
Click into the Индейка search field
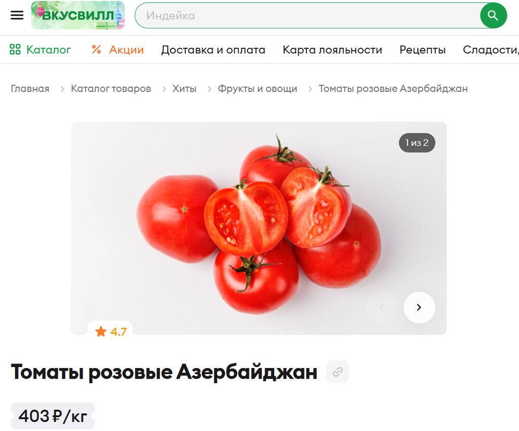[x=308, y=16]
